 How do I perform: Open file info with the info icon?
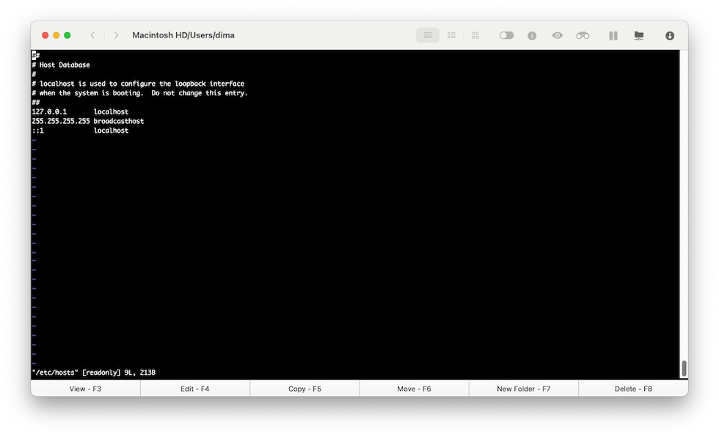point(532,35)
